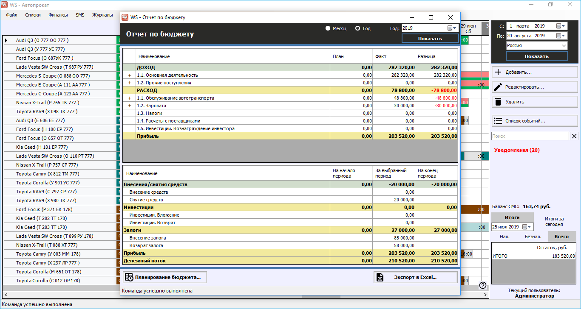The image size is (581, 309).
Task: Open the Финансы menu
Action: tap(58, 15)
